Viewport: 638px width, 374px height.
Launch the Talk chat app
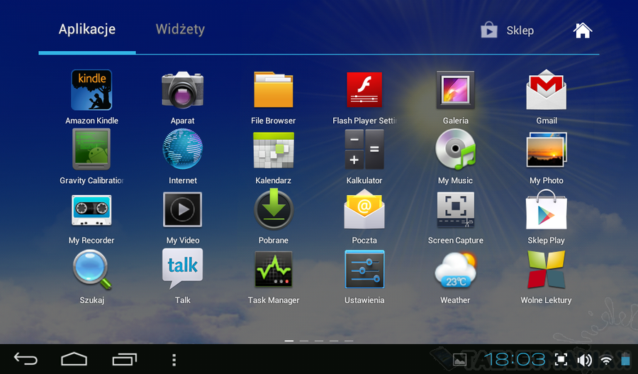point(182,269)
